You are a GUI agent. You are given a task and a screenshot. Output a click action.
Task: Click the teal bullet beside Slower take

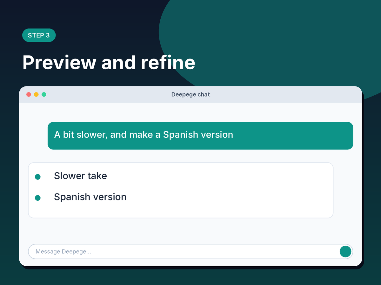tap(37, 177)
